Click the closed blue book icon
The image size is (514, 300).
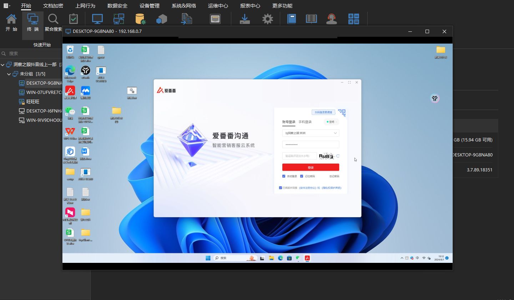pyautogui.click(x=292, y=19)
